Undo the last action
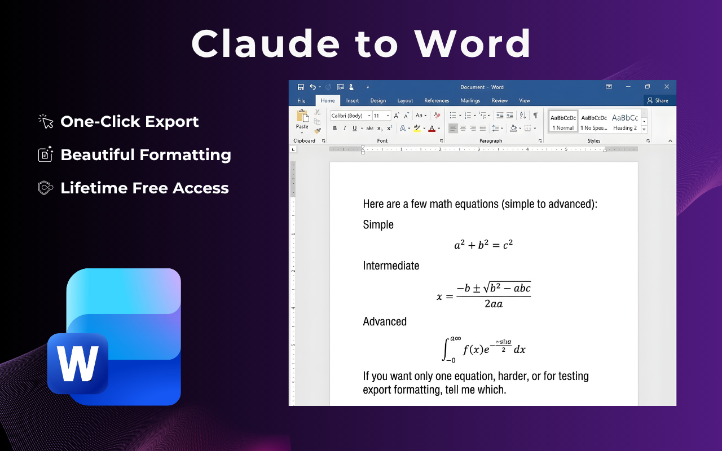 312,87
